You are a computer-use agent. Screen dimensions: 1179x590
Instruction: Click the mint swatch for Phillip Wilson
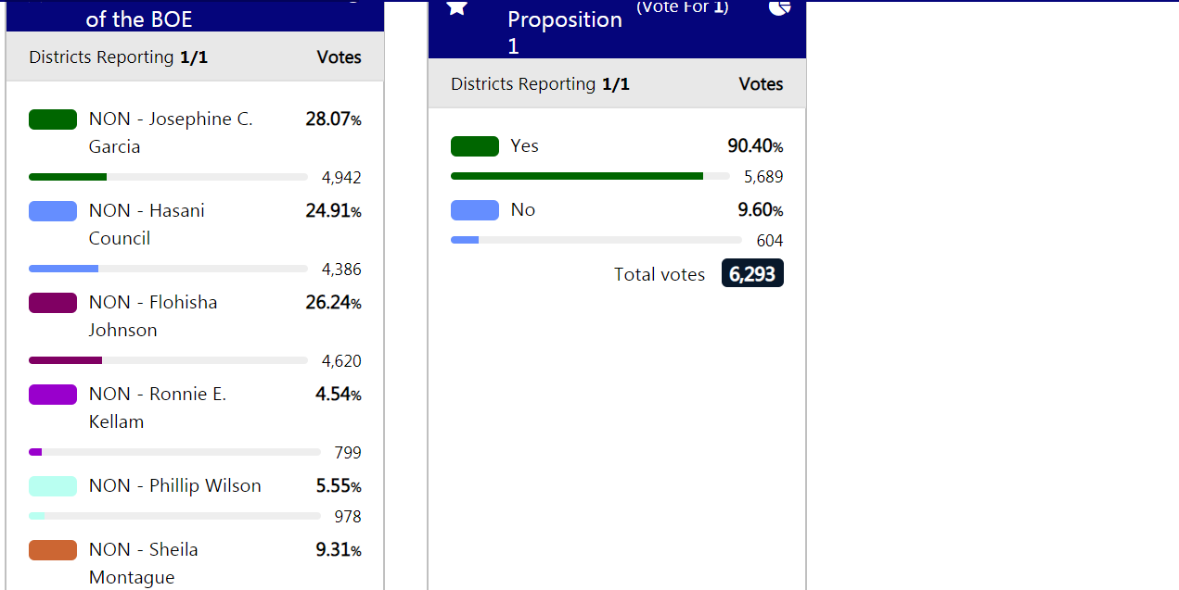click(53, 486)
